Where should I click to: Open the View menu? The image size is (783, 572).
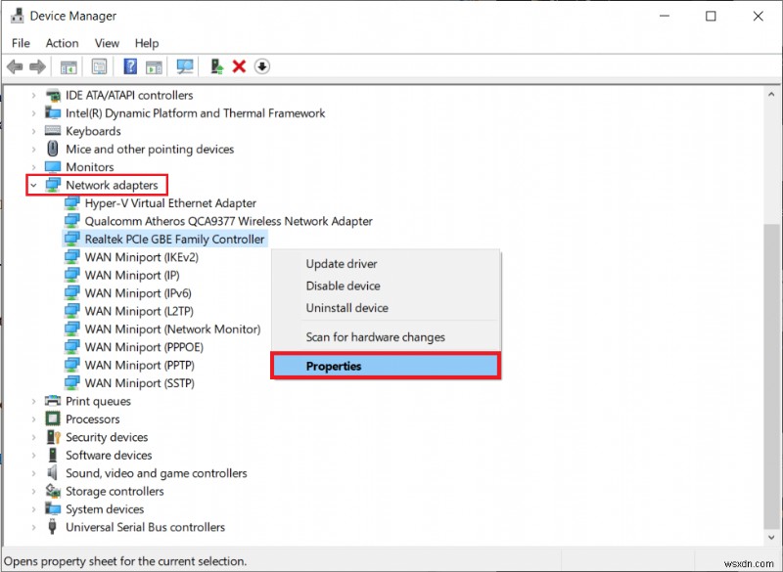coord(107,43)
